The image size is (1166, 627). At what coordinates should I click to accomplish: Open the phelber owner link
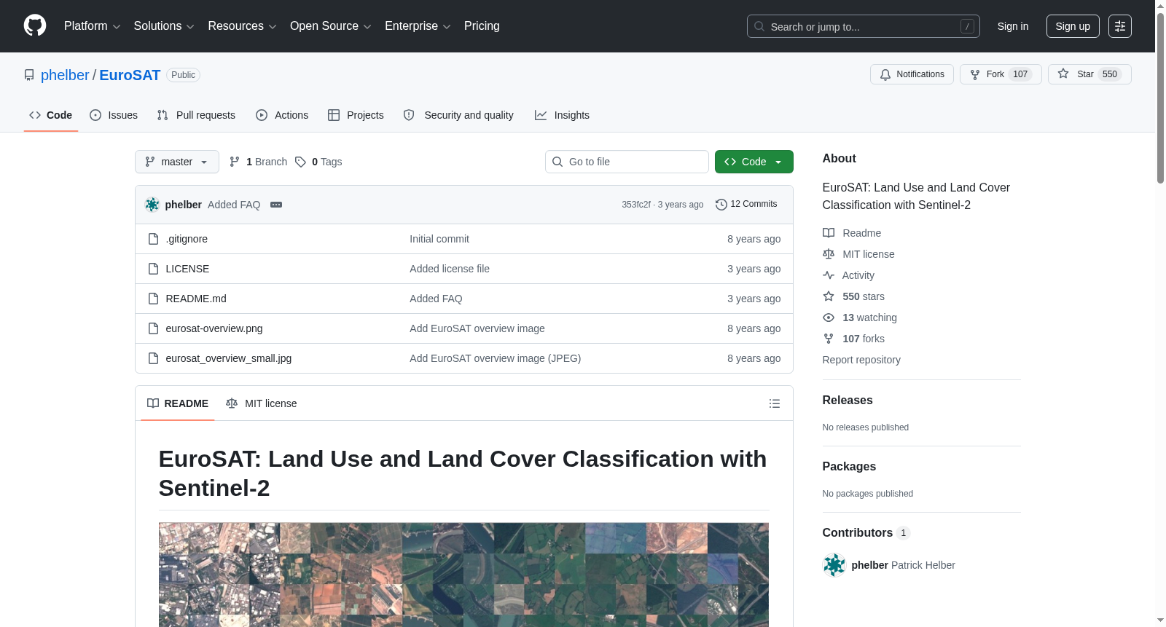pos(65,75)
